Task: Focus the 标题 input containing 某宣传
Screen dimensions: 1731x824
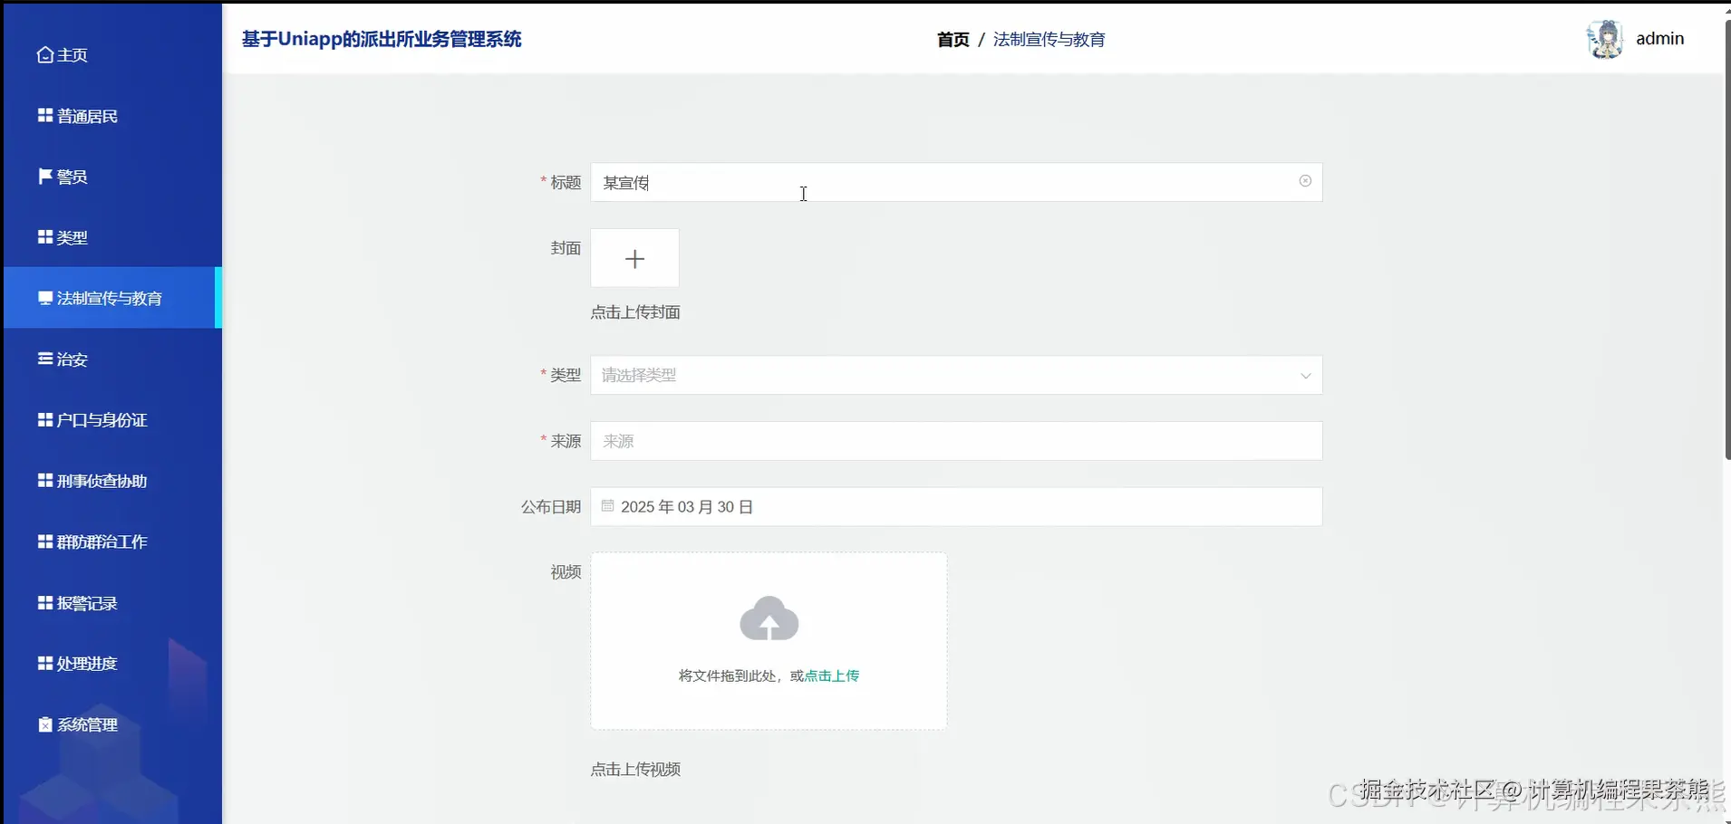Action: coord(956,182)
